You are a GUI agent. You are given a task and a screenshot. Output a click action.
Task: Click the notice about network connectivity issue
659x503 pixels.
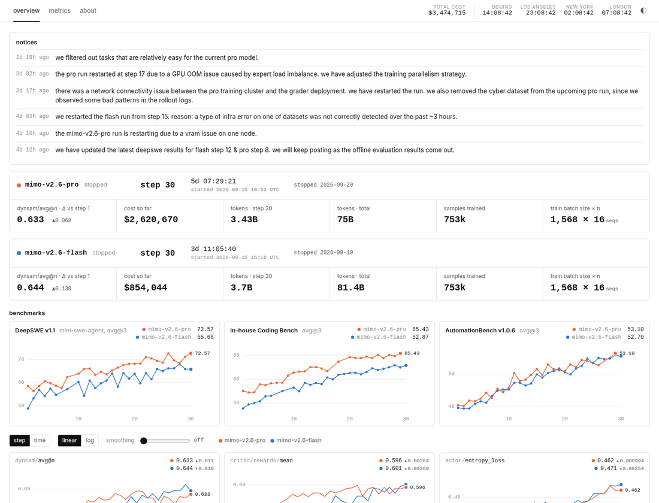pyautogui.click(x=329, y=95)
